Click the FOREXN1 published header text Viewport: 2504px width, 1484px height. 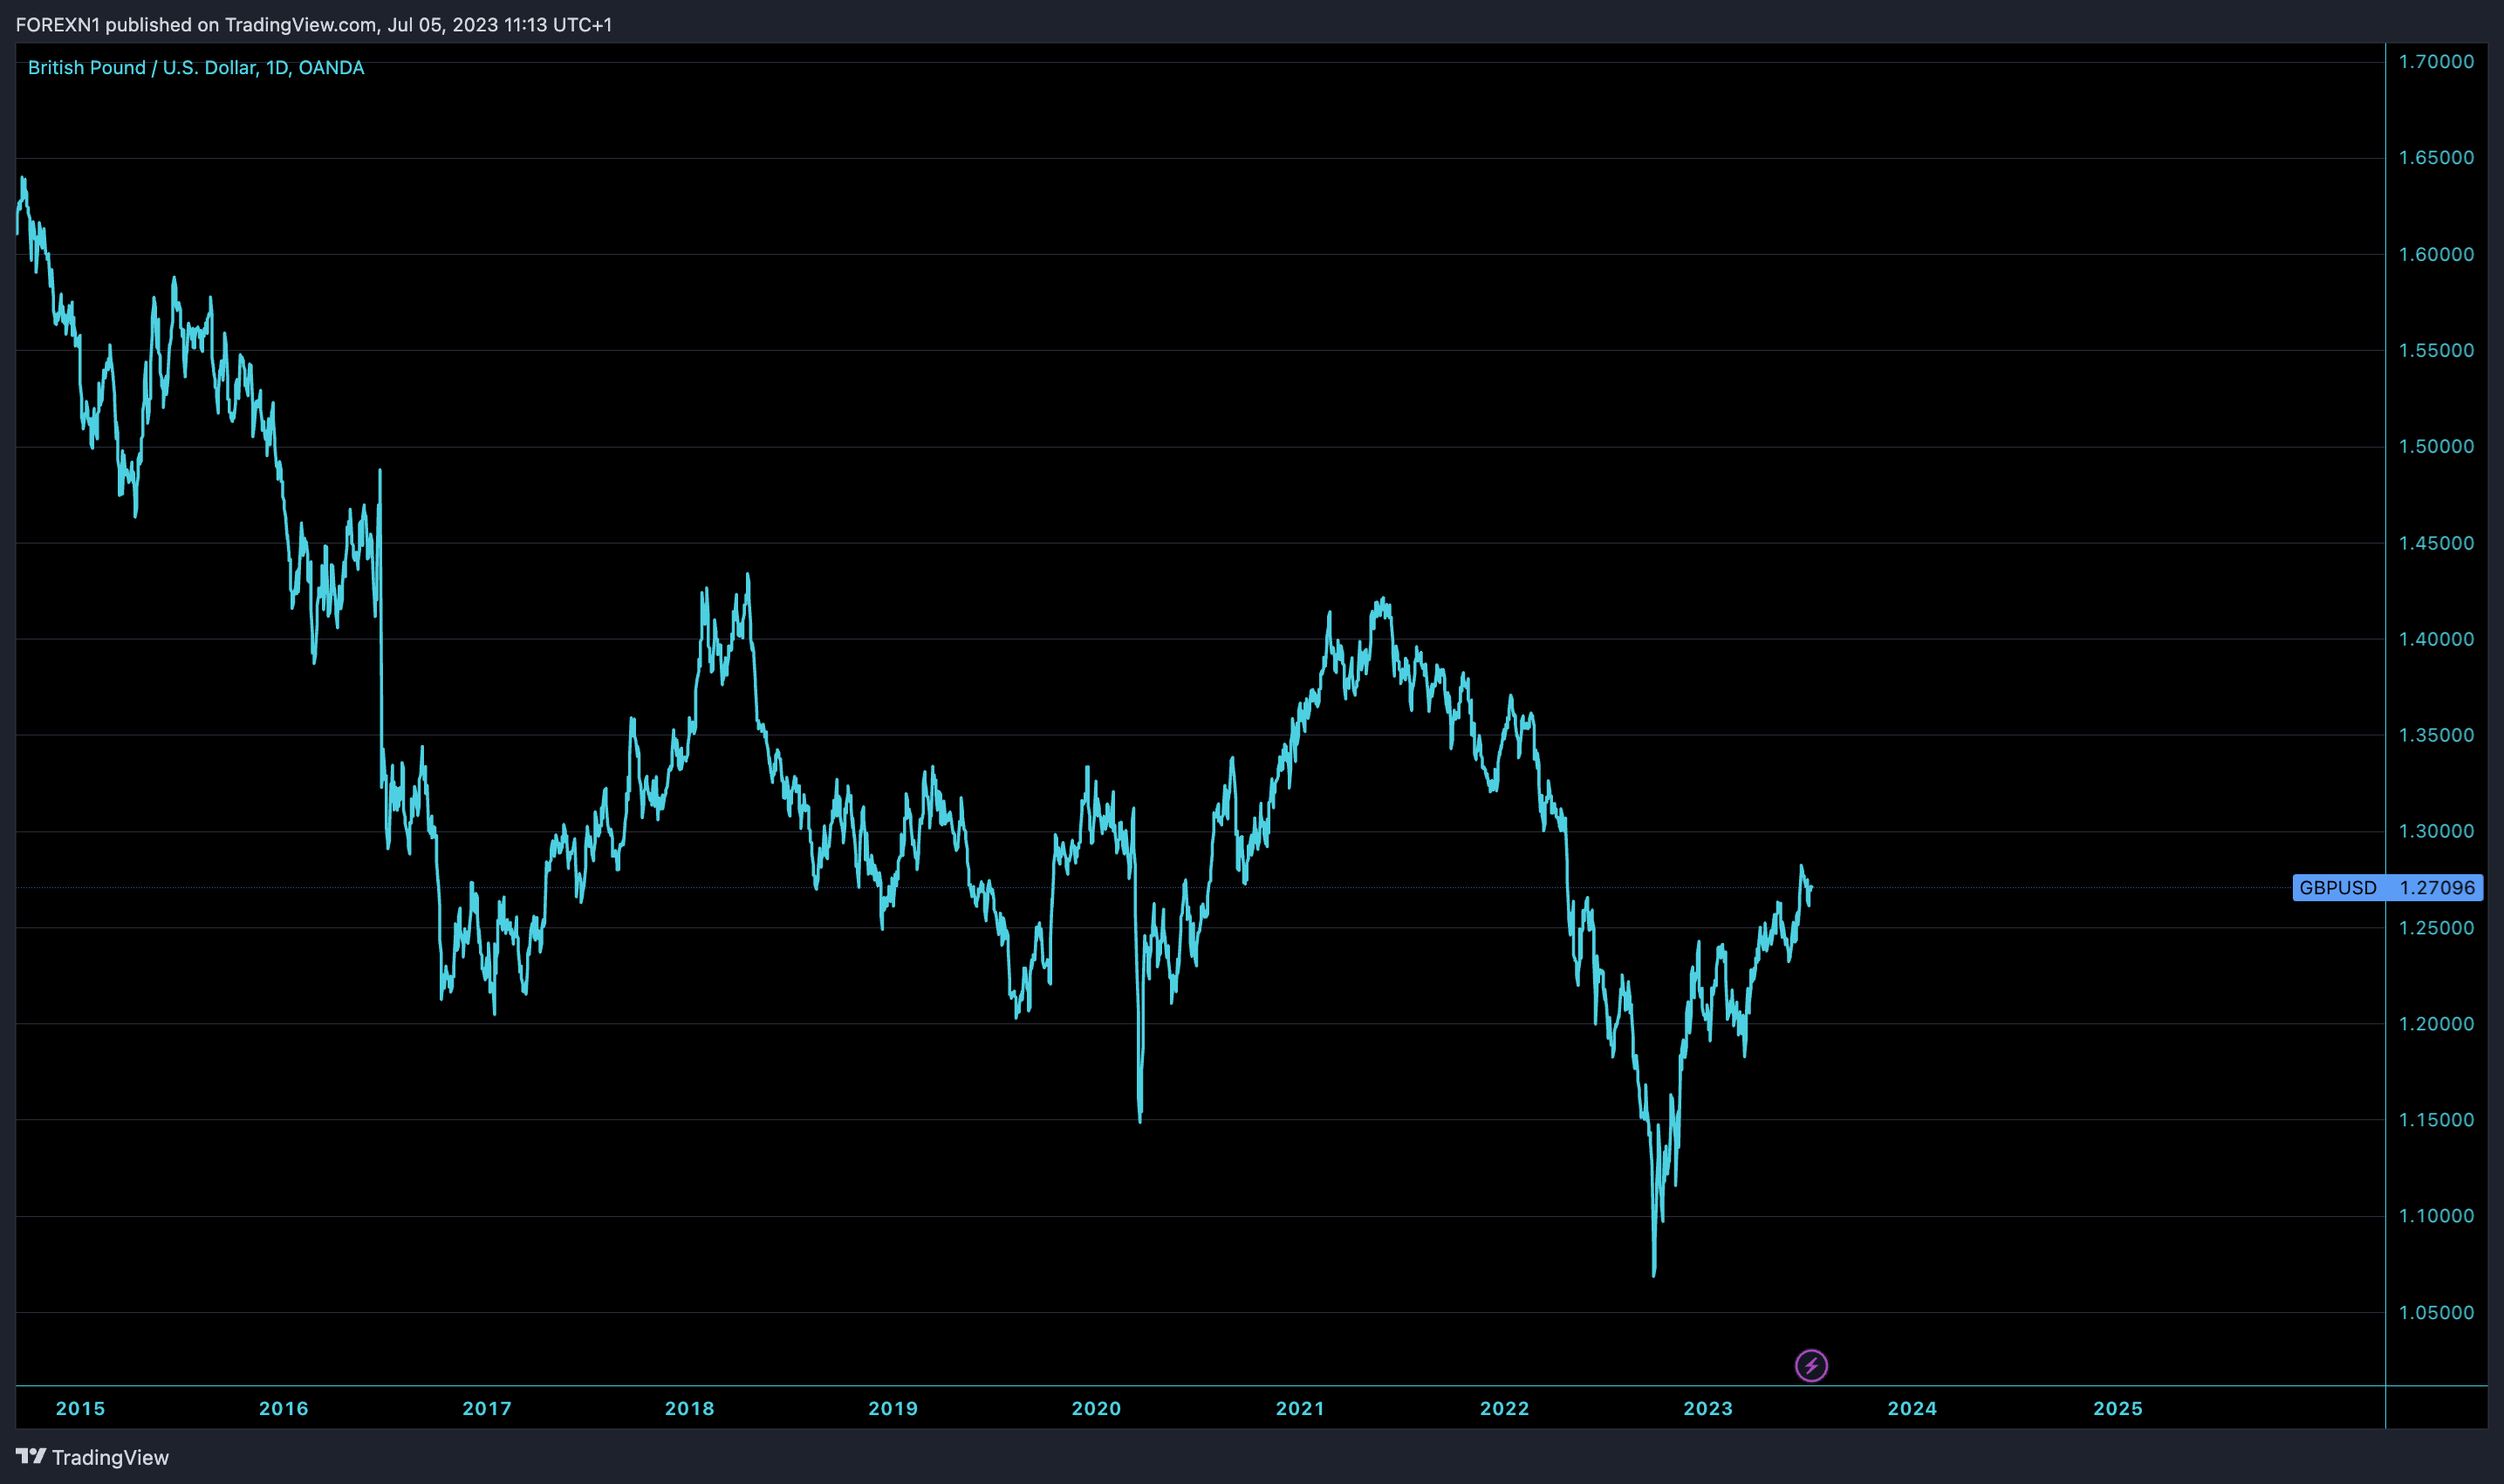click(314, 24)
